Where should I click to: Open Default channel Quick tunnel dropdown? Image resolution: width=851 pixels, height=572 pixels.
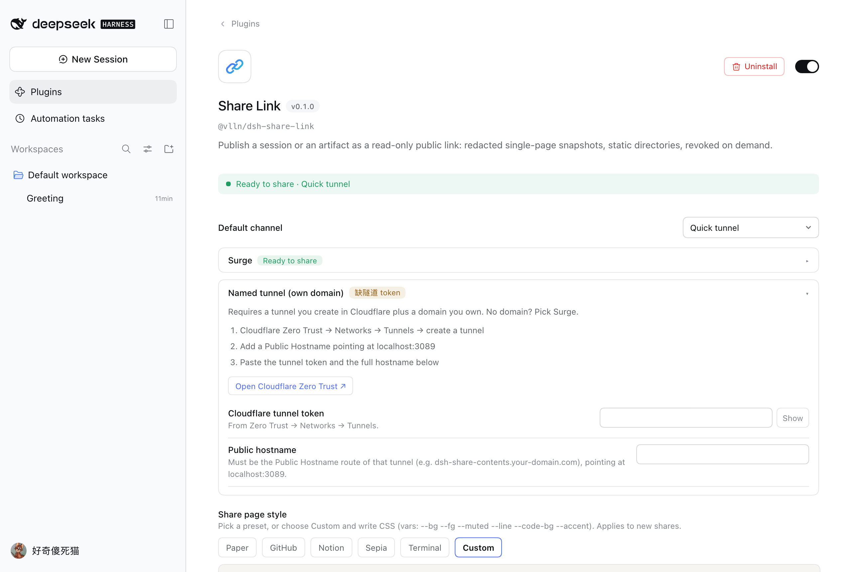(751, 227)
